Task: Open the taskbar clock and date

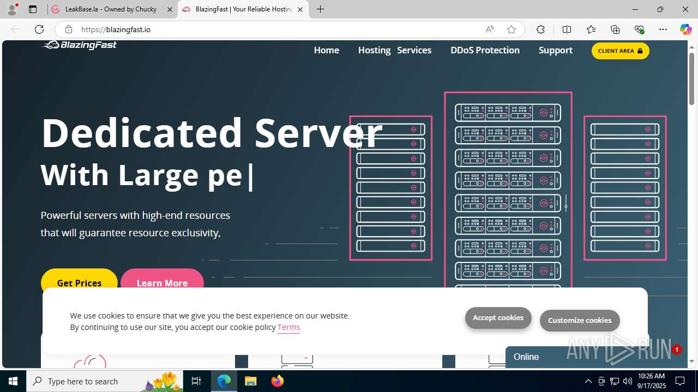Action: (x=652, y=381)
